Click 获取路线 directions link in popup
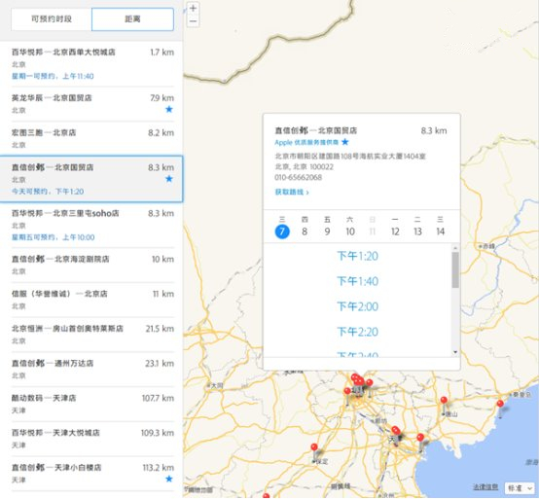This screenshot has width=539, height=499. pyautogui.click(x=292, y=192)
